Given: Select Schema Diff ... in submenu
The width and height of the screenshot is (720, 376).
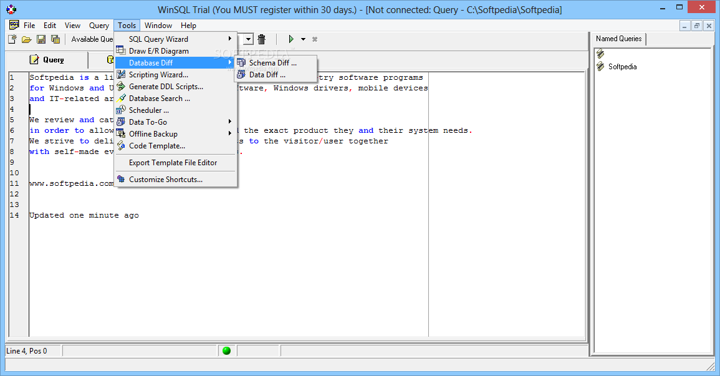Looking at the screenshot, I should (276, 63).
